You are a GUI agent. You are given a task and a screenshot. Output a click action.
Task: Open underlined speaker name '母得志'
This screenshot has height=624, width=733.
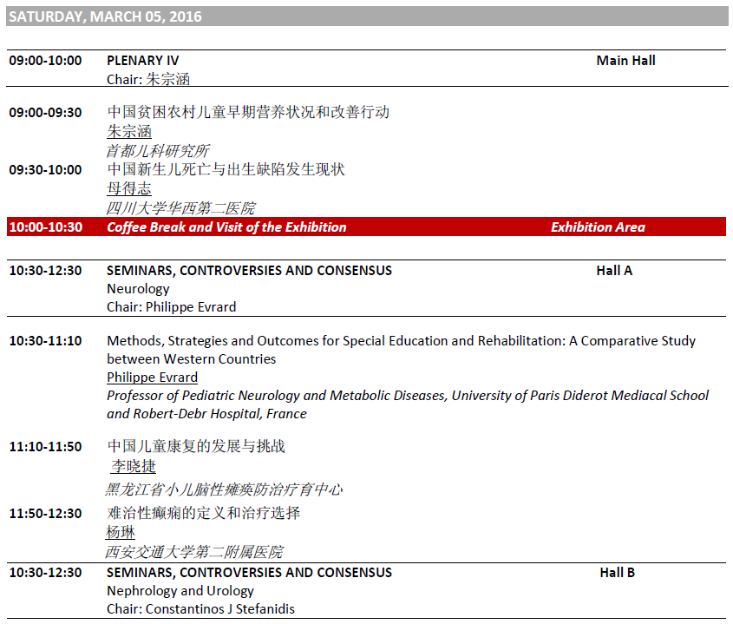pos(129,188)
